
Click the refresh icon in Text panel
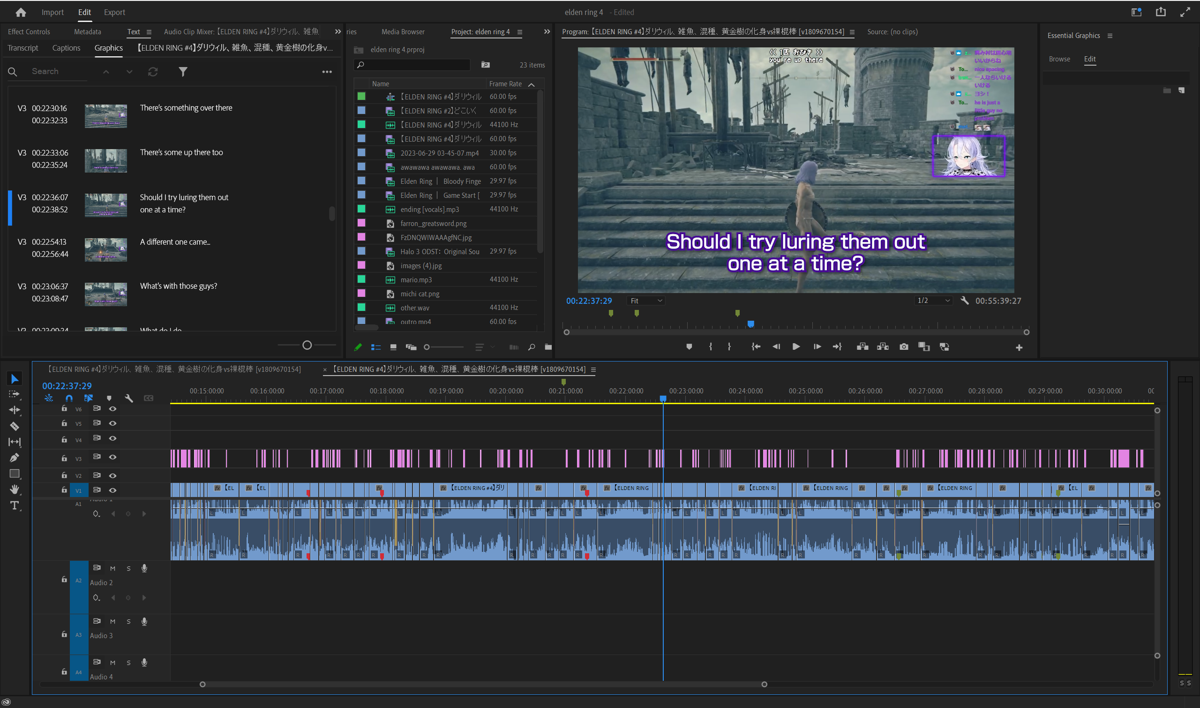click(x=153, y=72)
